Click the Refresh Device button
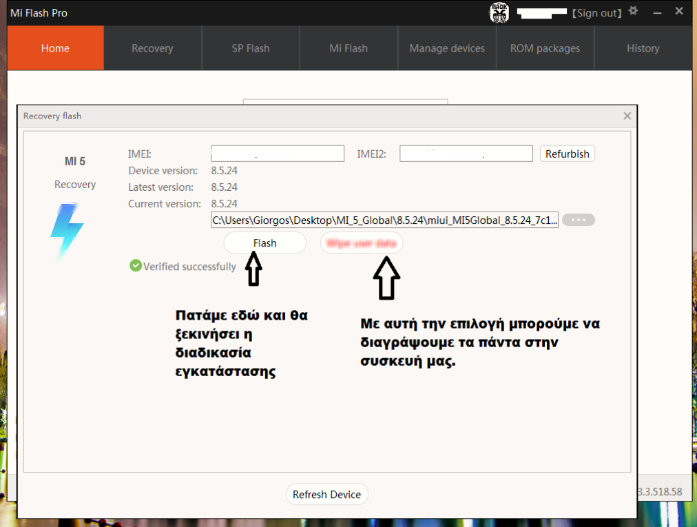Image resolution: width=697 pixels, height=527 pixels. click(326, 494)
